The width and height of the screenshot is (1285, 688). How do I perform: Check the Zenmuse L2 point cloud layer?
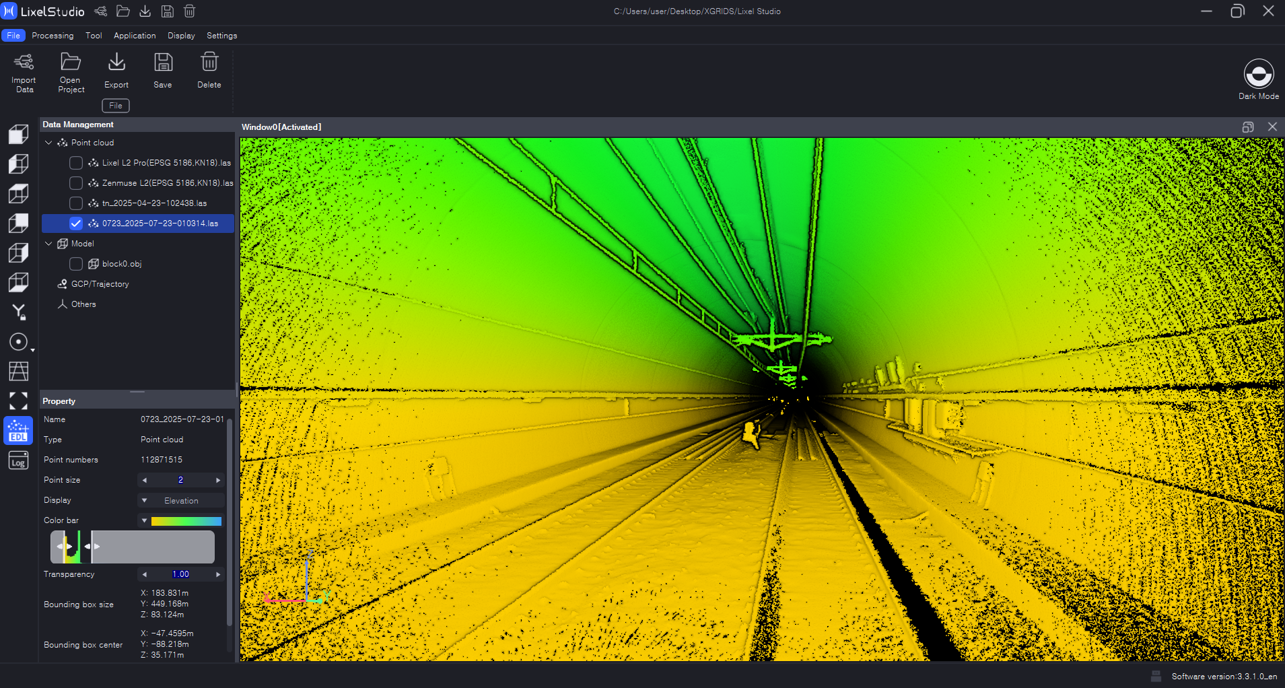click(76, 183)
